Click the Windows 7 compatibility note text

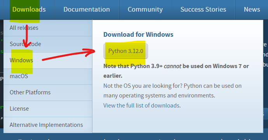click(x=176, y=71)
